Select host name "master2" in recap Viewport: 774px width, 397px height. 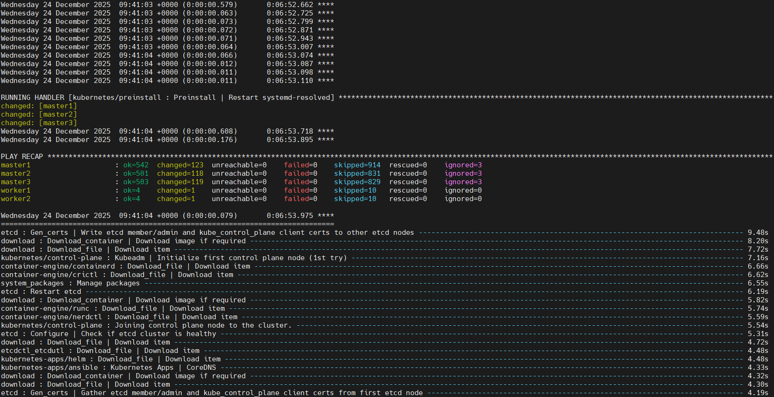coord(15,173)
